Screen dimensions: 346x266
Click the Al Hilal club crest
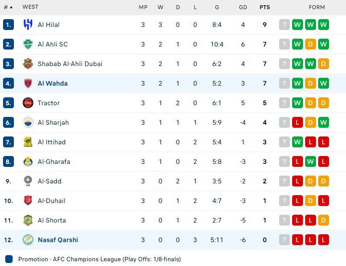(x=28, y=25)
